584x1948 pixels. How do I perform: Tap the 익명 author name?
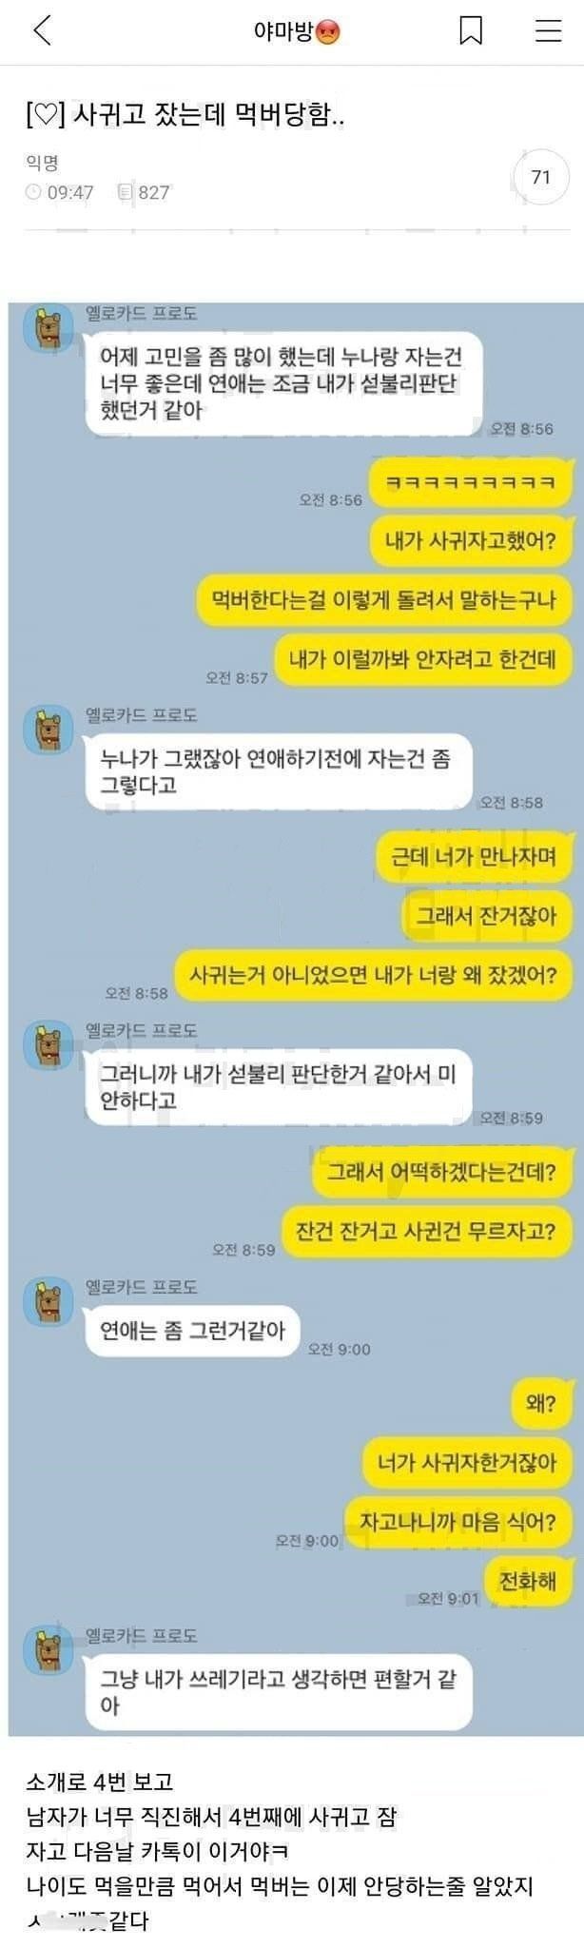42,164
